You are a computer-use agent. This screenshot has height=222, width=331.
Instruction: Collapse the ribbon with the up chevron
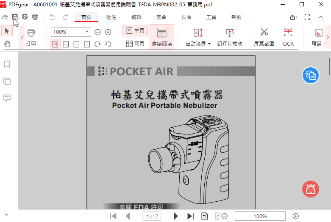coord(321,17)
